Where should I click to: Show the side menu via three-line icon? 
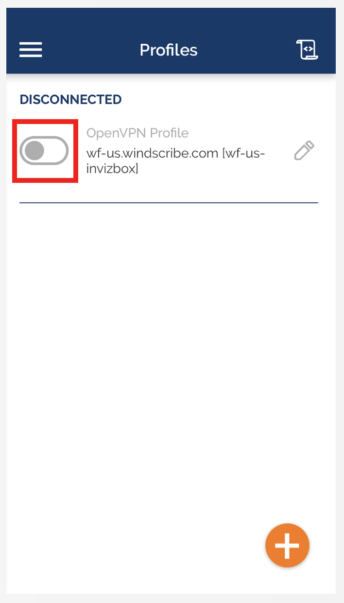coord(31,50)
